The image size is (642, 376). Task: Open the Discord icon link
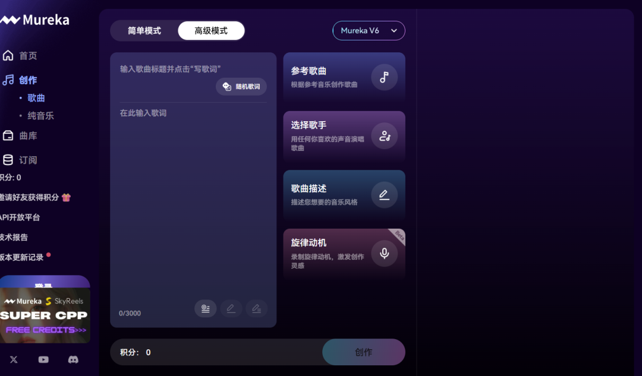click(x=73, y=359)
